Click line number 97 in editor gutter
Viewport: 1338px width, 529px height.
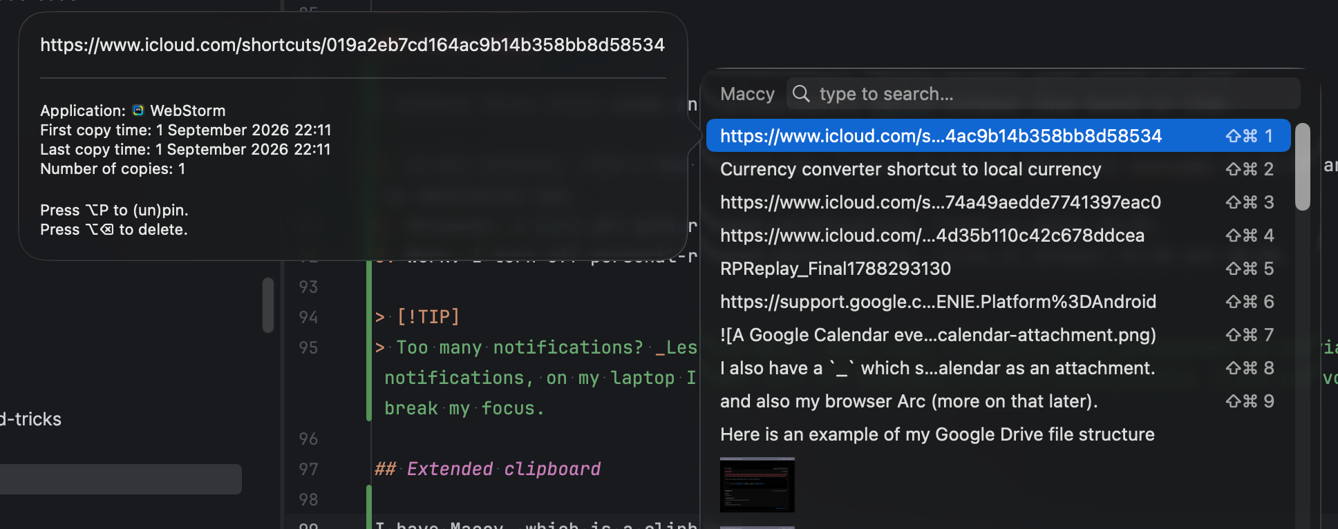pos(308,469)
